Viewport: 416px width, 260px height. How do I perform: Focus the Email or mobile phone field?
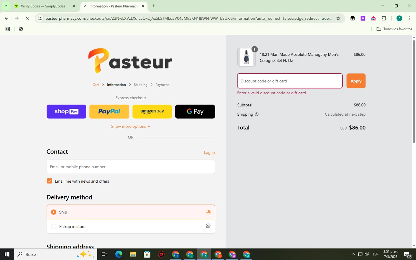(x=131, y=167)
